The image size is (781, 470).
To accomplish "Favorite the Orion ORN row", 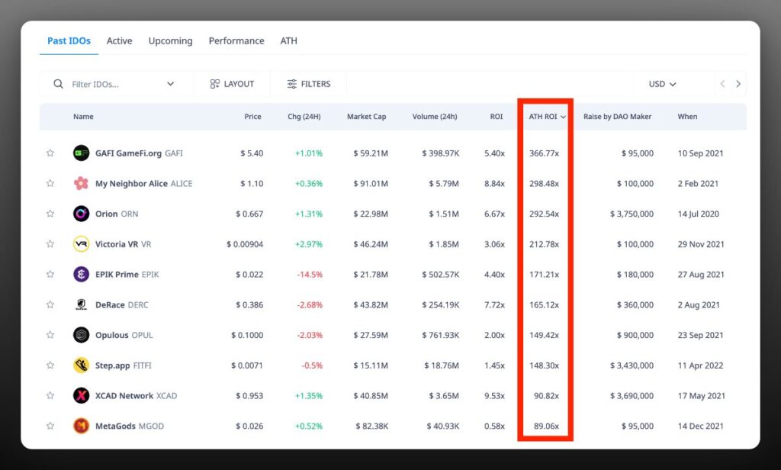I will [50, 214].
